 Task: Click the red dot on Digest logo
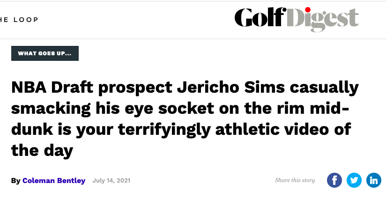pyautogui.click(x=307, y=10)
